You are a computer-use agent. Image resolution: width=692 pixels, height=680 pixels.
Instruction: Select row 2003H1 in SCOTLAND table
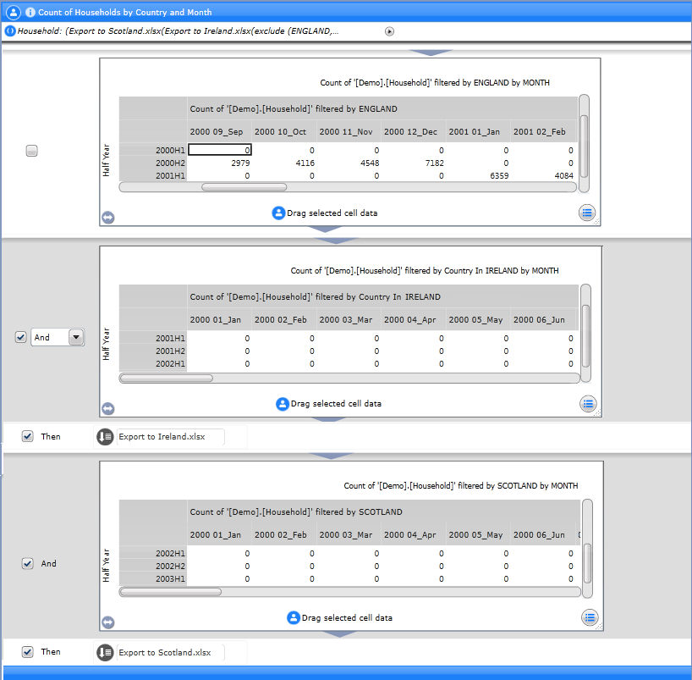153,579
